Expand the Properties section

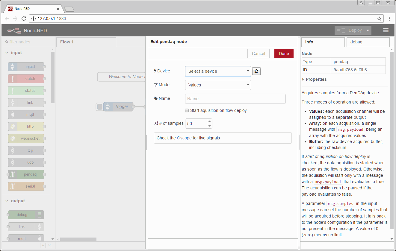click(x=315, y=79)
